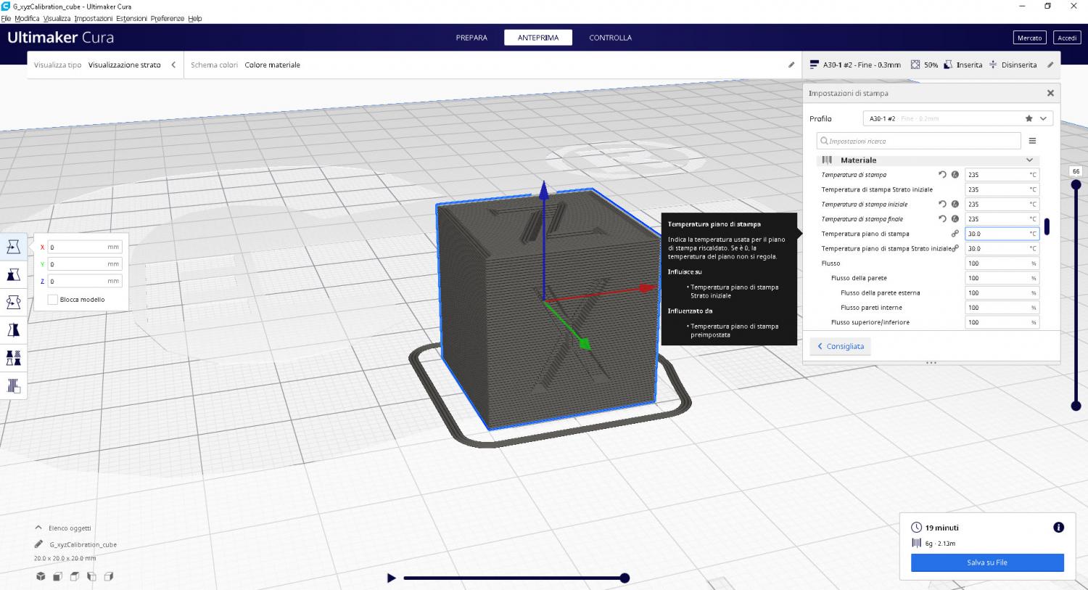Click the Salva su File button

(x=987, y=562)
